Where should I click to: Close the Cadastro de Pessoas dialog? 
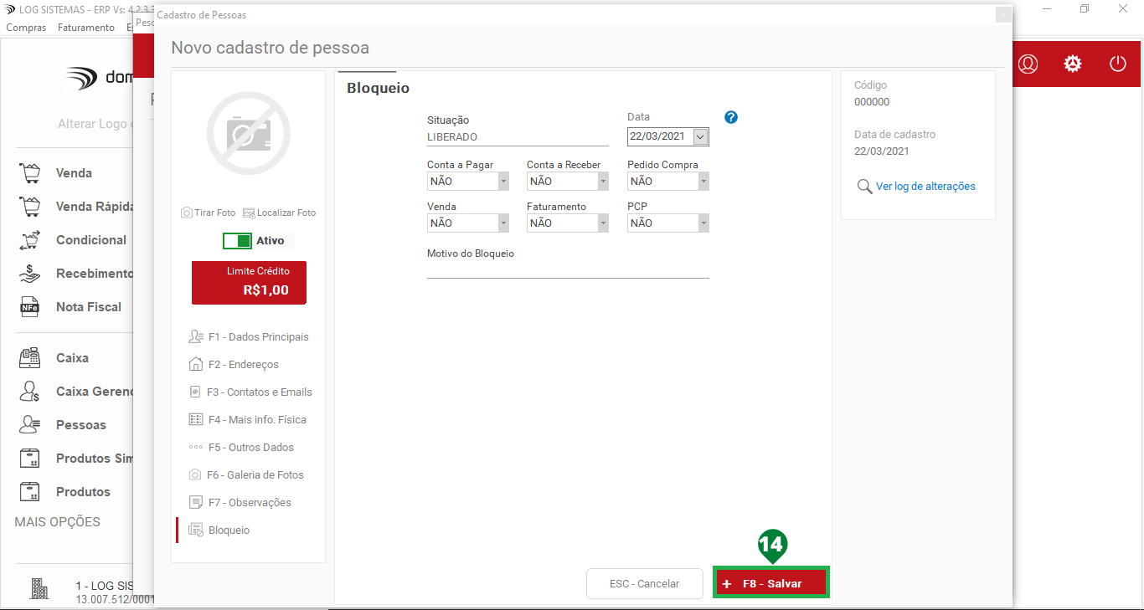pyautogui.click(x=1002, y=15)
